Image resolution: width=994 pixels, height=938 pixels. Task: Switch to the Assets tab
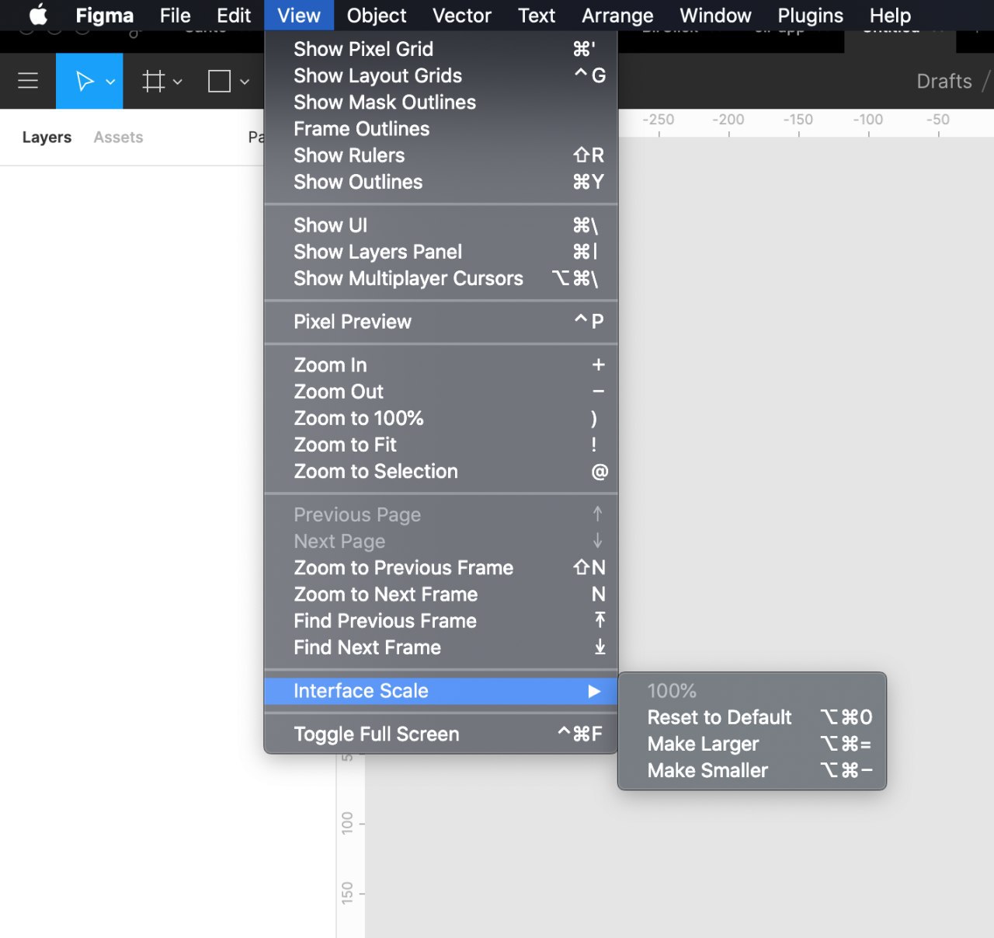coord(118,138)
